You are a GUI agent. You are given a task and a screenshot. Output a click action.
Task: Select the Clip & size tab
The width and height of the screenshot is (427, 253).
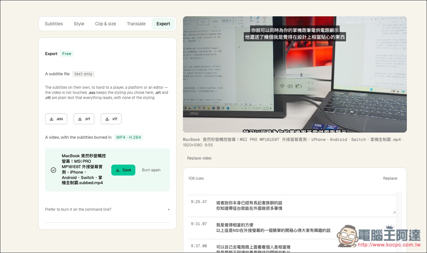(106, 24)
